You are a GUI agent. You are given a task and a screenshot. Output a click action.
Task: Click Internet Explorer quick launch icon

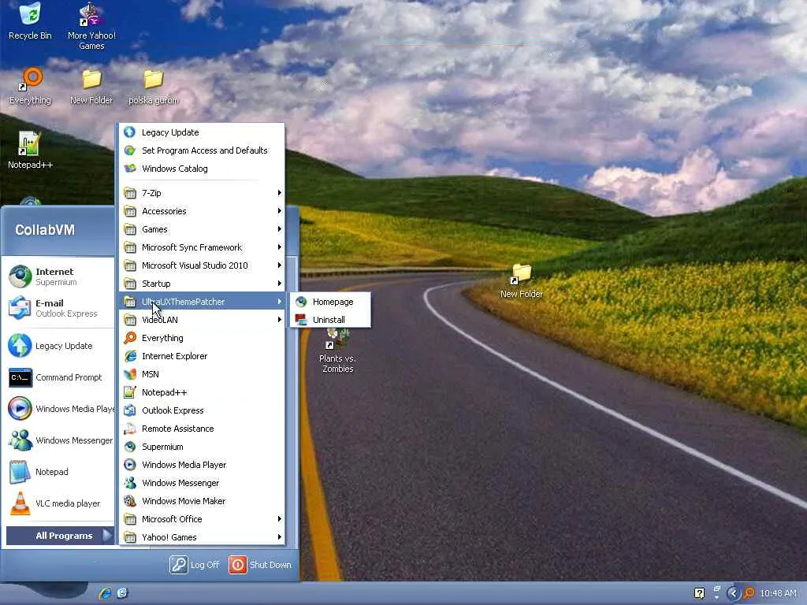click(105, 593)
